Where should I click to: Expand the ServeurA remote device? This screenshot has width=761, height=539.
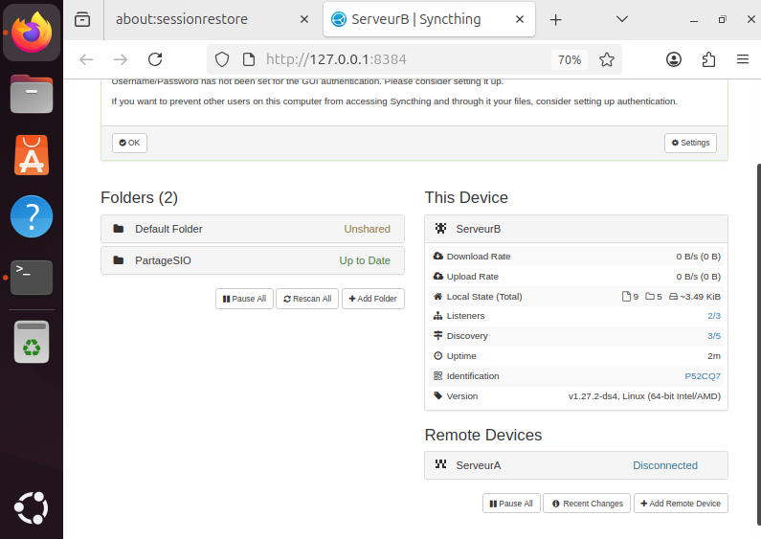[575, 465]
